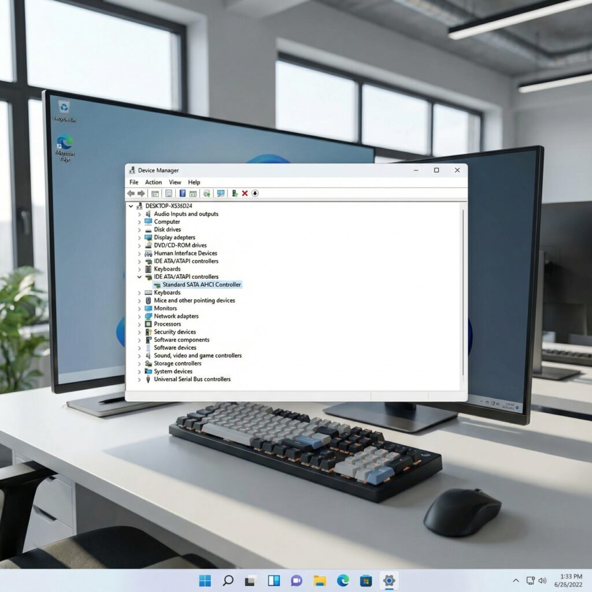Expand Universal Serial Bus controllers
This screenshot has height=592, width=592.
pos(139,379)
